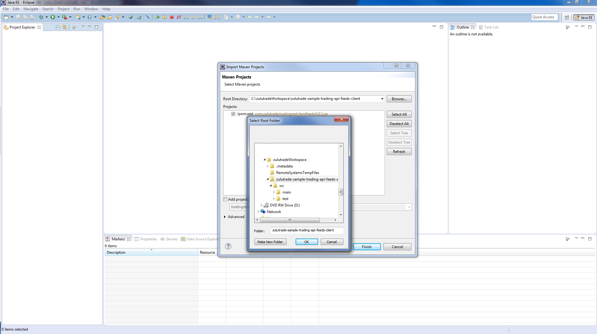Click the Save disk icon in toolbar

pos(18,17)
